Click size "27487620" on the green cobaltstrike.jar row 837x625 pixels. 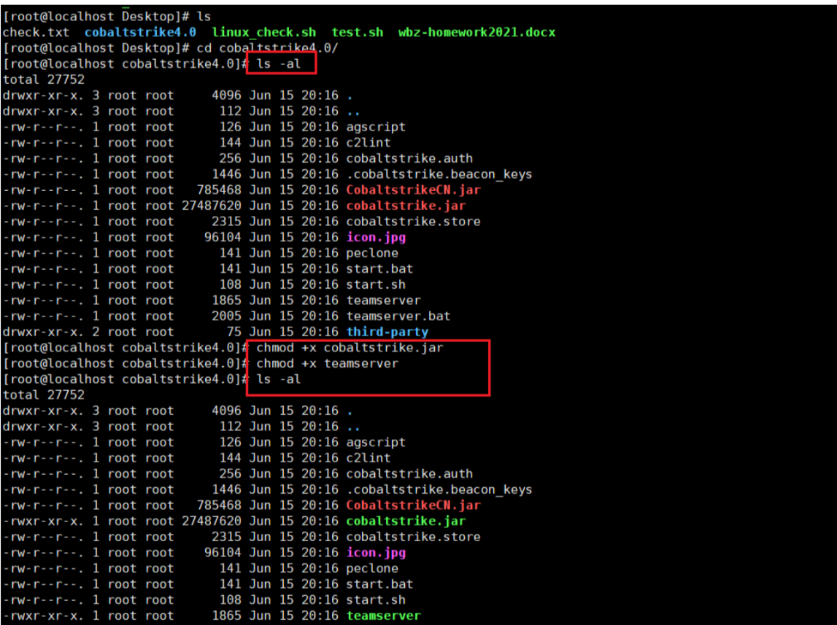point(212,521)
